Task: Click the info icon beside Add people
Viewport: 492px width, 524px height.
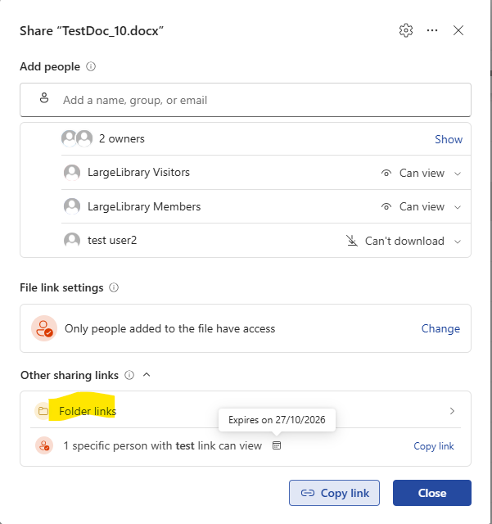Action: (91, 66)
